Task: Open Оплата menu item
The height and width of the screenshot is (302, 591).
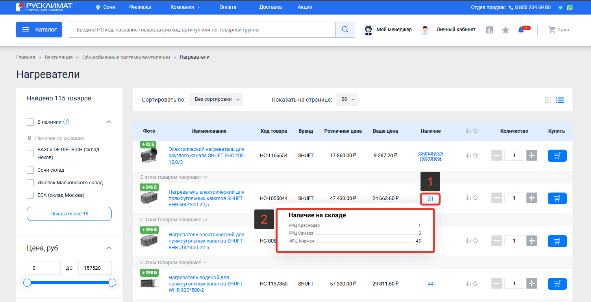Action: click(228, 7)
